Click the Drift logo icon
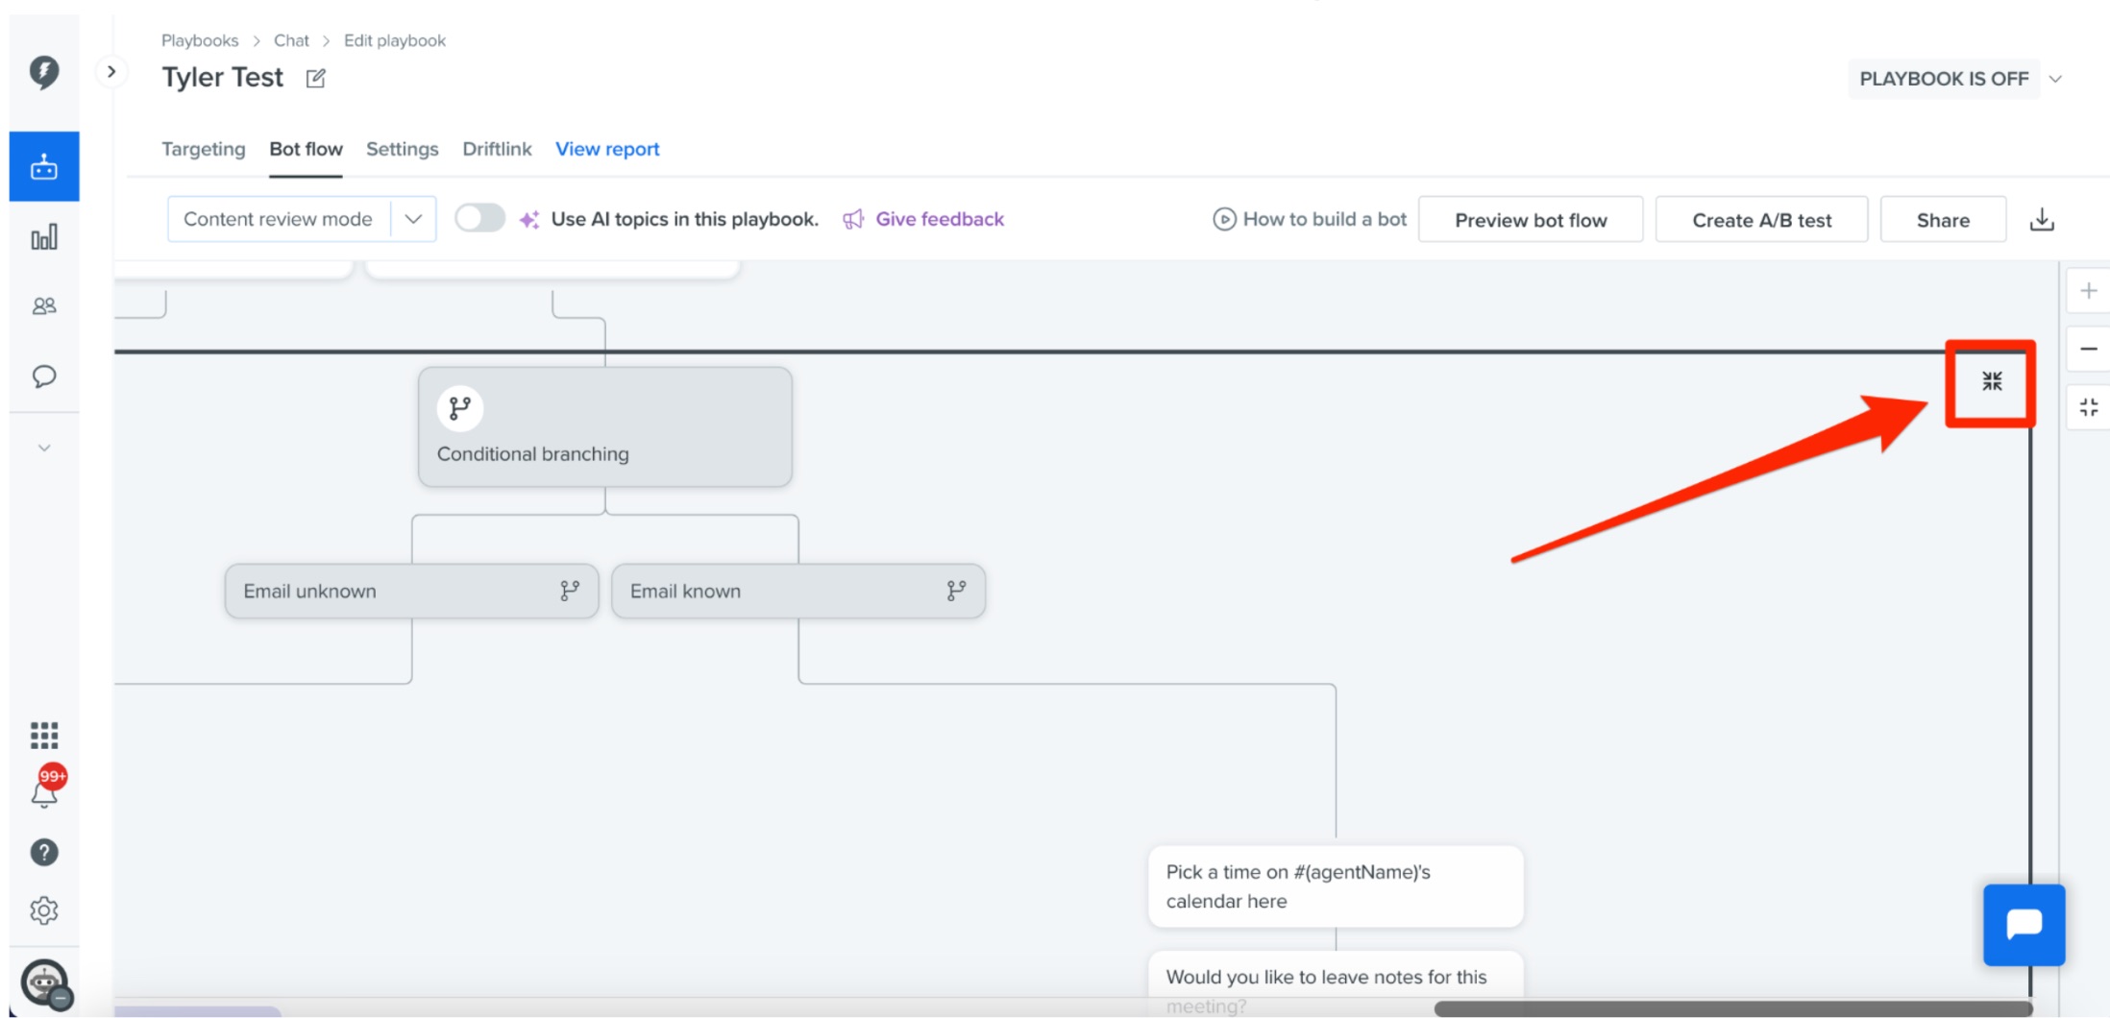2110x1018 pixels. [x=44, y=72]
